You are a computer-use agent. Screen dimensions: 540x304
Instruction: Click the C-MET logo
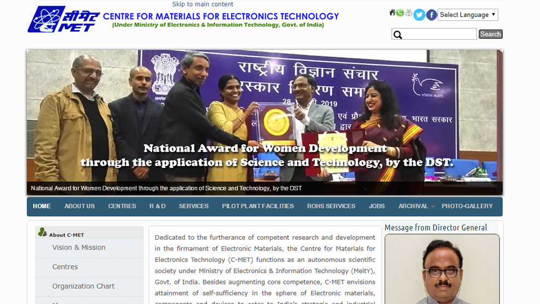tap(63, 20)
